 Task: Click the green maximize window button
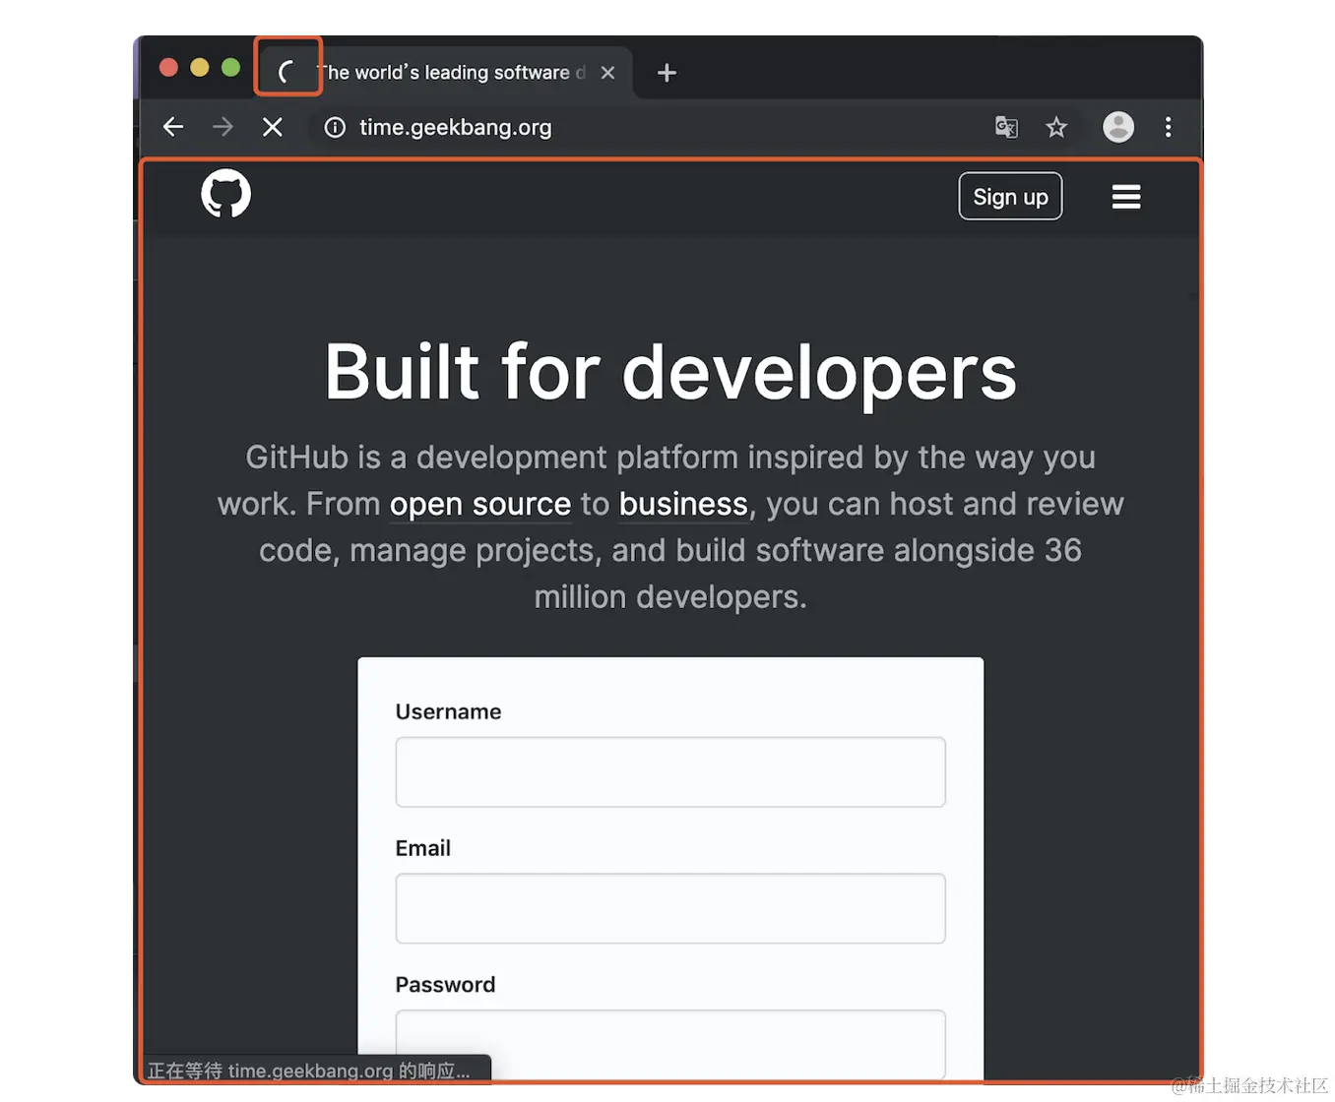coord(231,67)
